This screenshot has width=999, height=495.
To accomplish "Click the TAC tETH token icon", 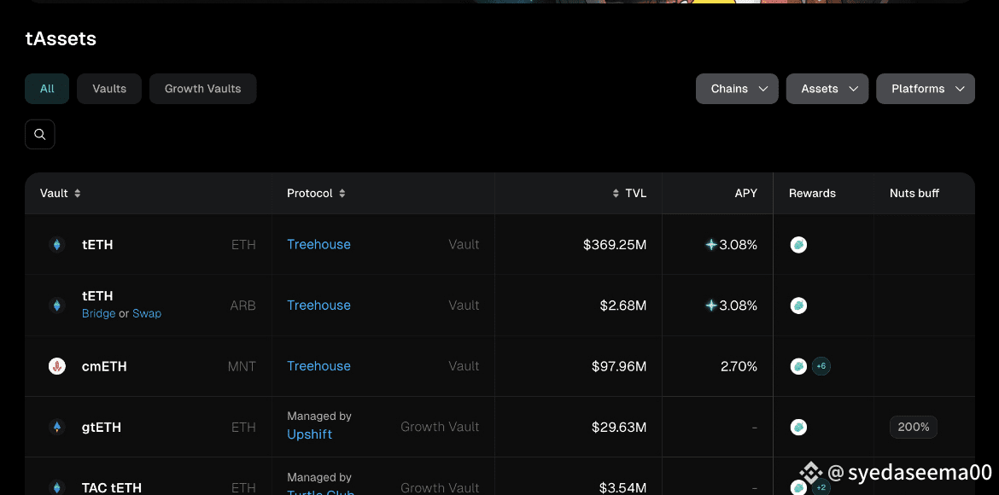I will pyautogui.click(x=57, y=488).
